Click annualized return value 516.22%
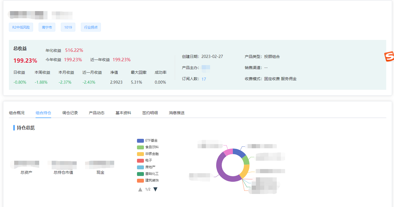The width and height of the screenshot is (394, 207). click(74, 50)
